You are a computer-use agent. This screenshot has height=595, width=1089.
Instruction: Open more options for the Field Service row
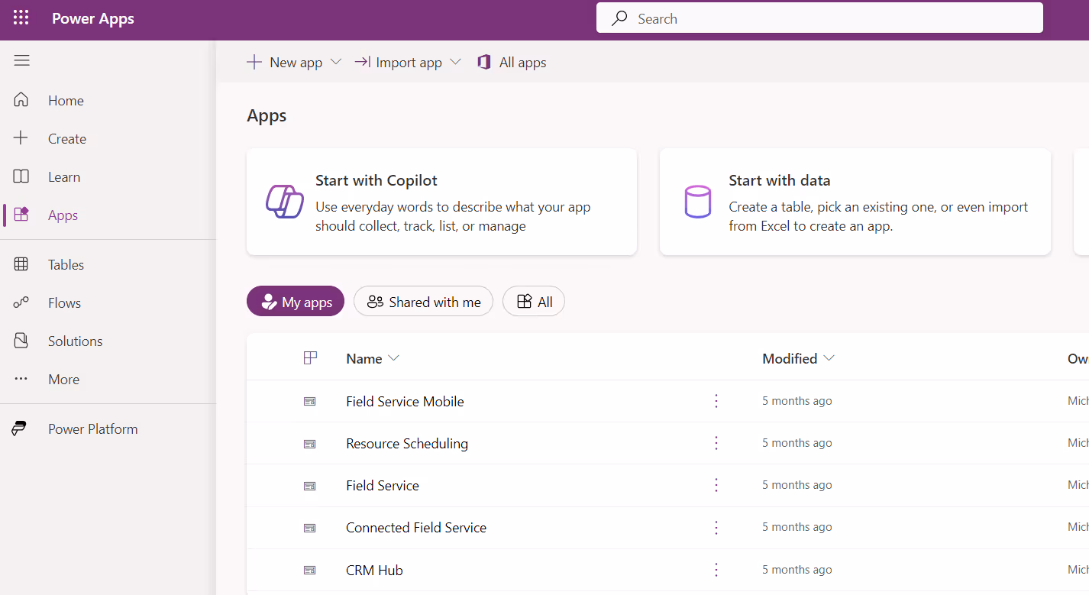click(716, 485)
